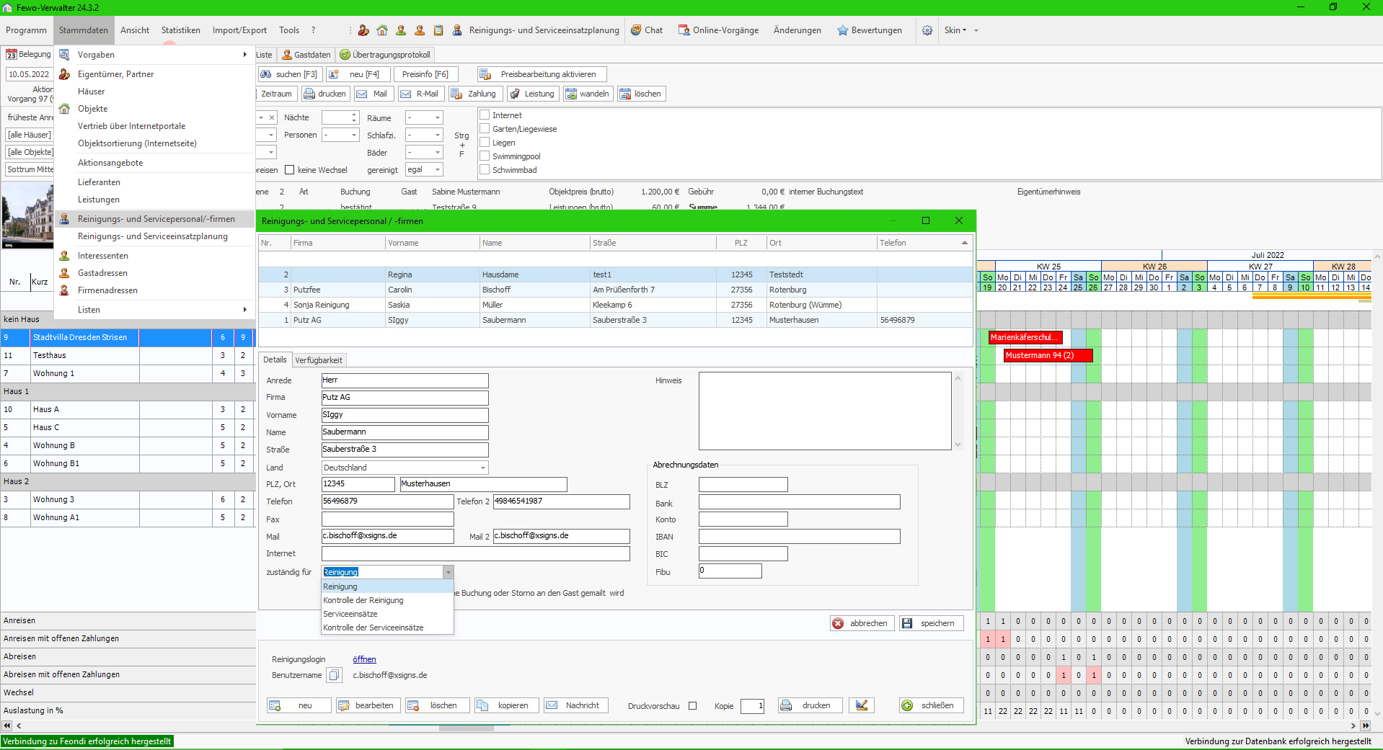
Task: Select Reinigungs- und Serviceeinsatzplanung menu entry
Action: [153, 236]
